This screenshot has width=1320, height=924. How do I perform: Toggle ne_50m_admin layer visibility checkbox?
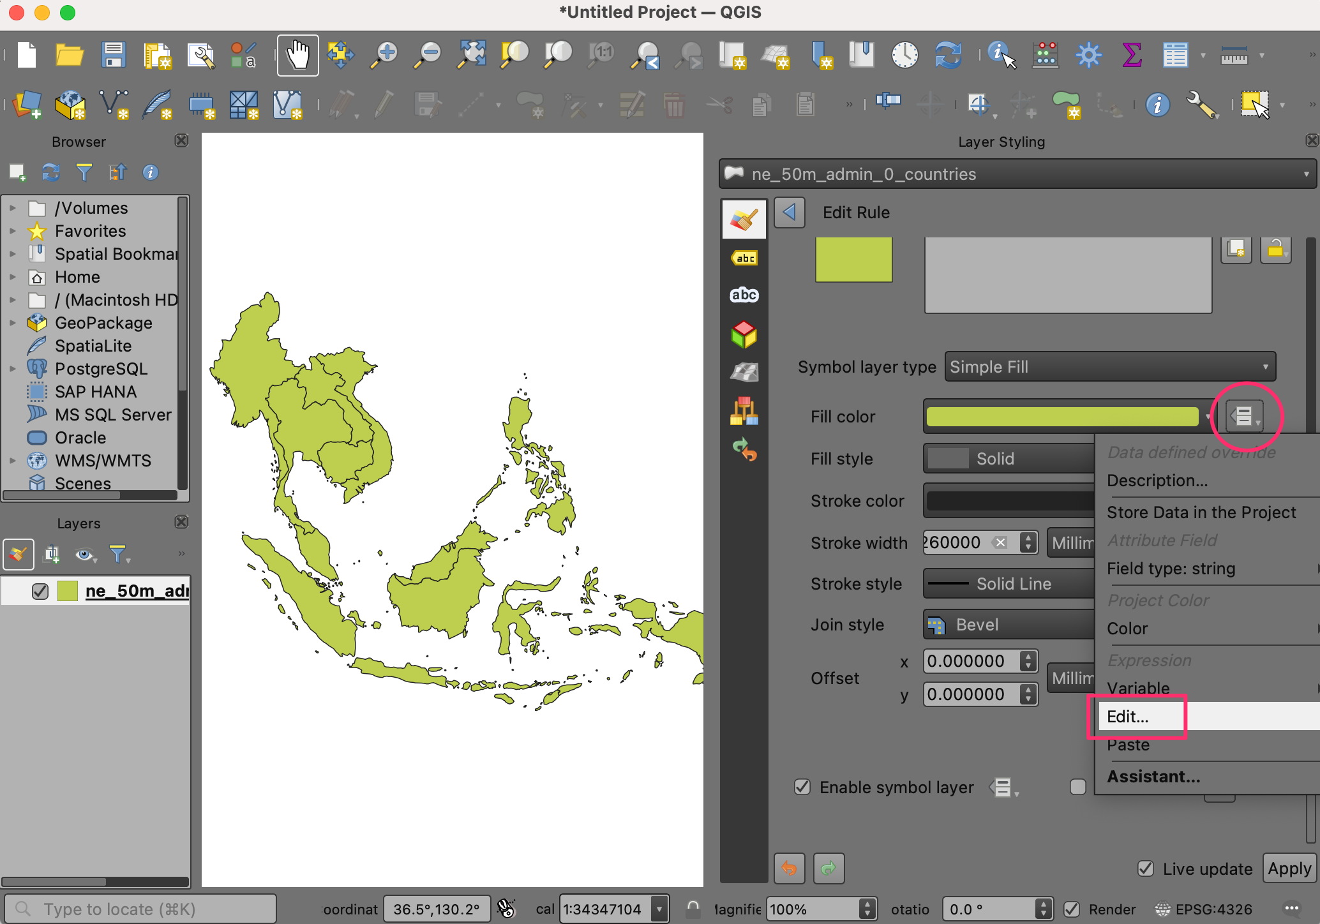pos(40,592)
